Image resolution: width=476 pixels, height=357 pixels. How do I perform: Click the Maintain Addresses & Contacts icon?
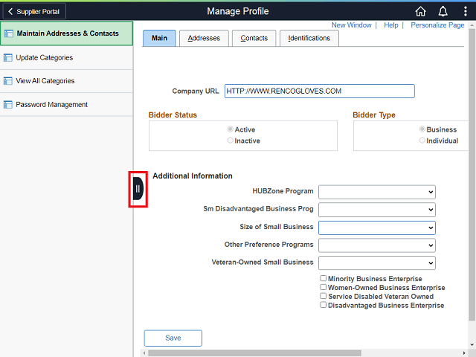coord(8,33)
